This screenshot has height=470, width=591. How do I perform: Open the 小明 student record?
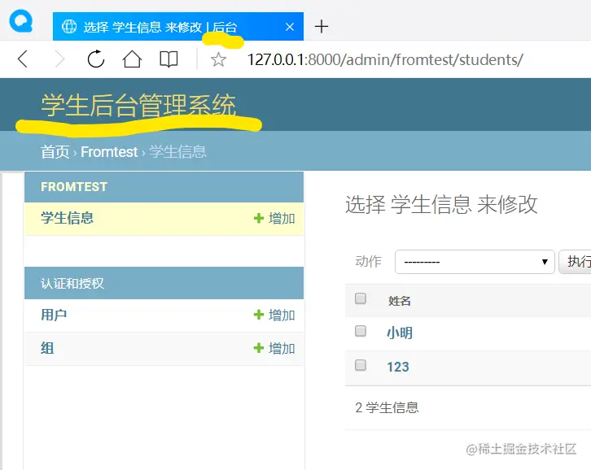pyautogui.click(x=400, y=333)
